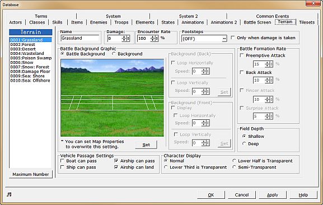Image resolution: width=323 pixels, height=205 pixels.
Task: Click the Maximum Number button
Action: click(x=31, y=174)
